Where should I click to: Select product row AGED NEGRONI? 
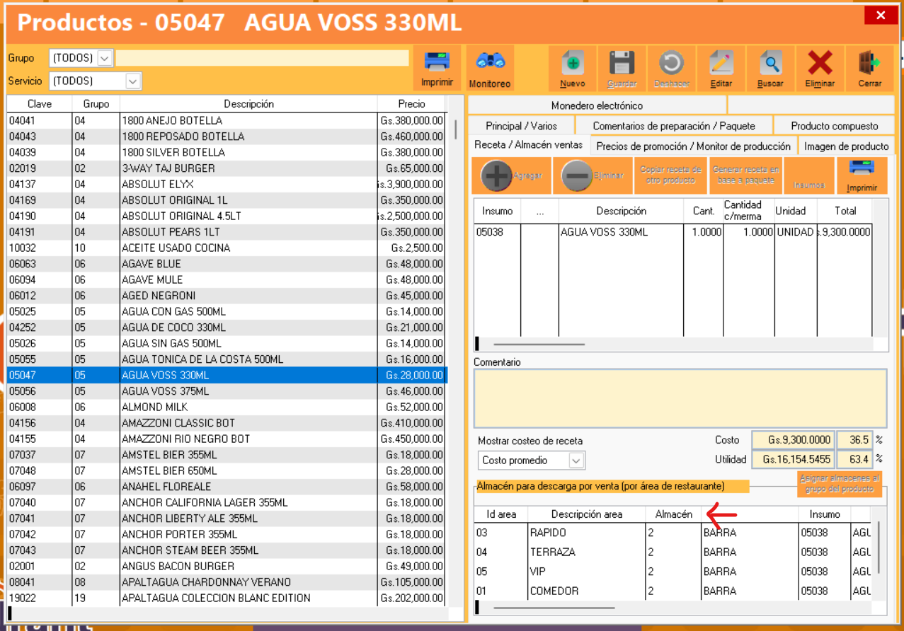point(227,296)
